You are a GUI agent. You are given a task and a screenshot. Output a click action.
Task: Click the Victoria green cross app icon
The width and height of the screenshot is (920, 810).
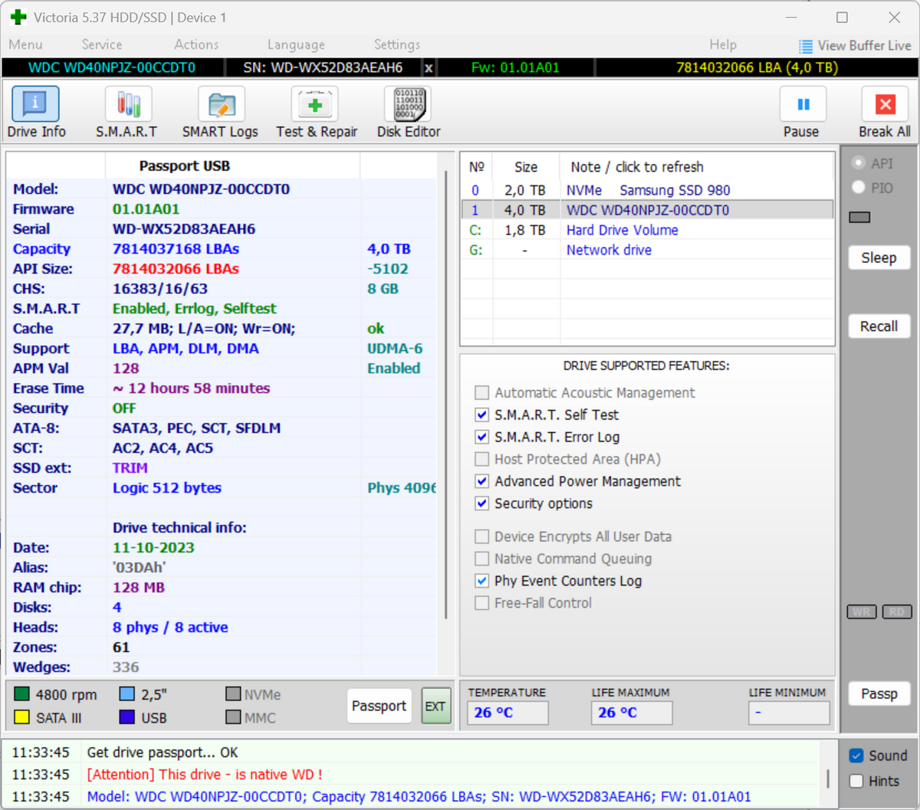[18, 17]
